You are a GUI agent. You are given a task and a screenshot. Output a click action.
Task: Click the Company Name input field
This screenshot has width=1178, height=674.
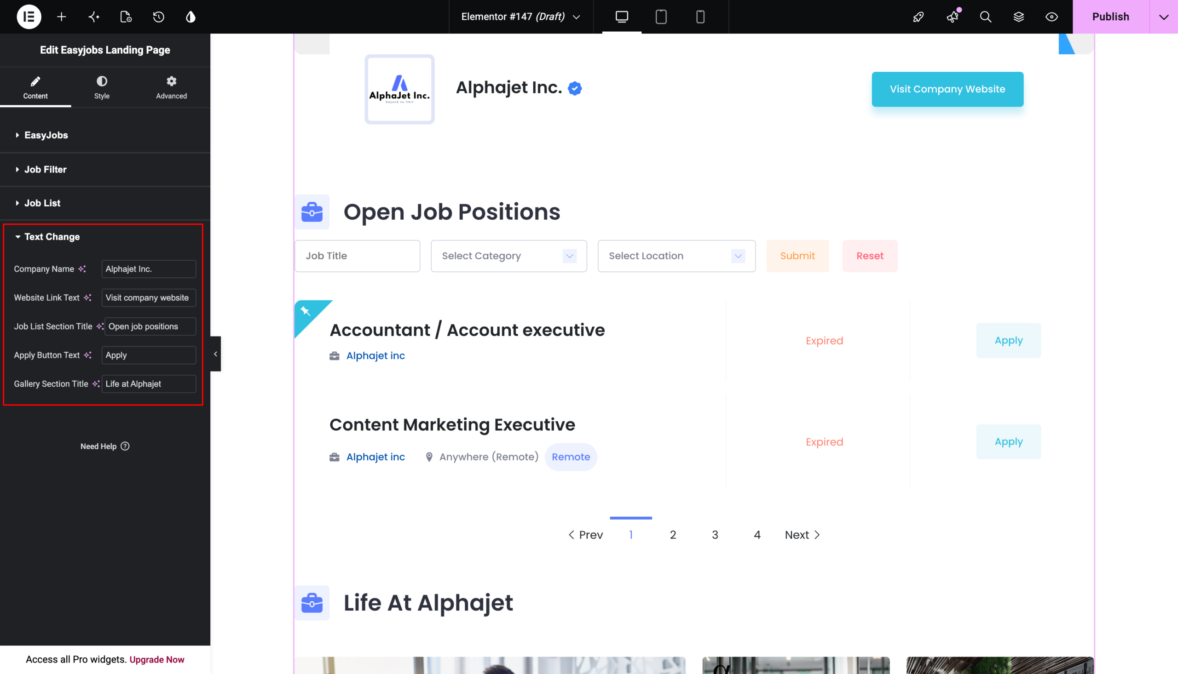(149, 269)
